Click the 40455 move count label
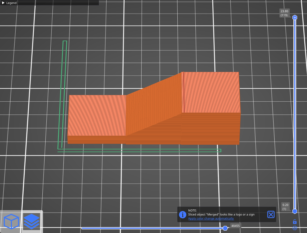 (x=235, y=226)
